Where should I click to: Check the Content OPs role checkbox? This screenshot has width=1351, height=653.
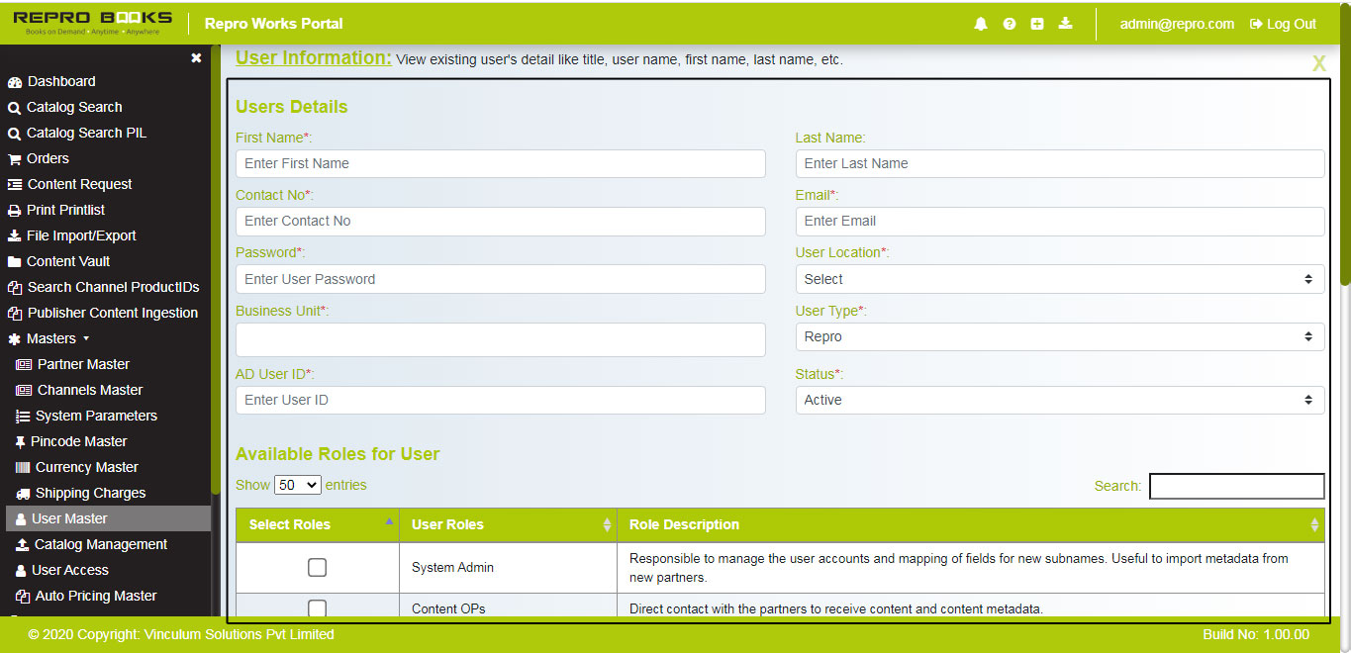click(317, 608)
